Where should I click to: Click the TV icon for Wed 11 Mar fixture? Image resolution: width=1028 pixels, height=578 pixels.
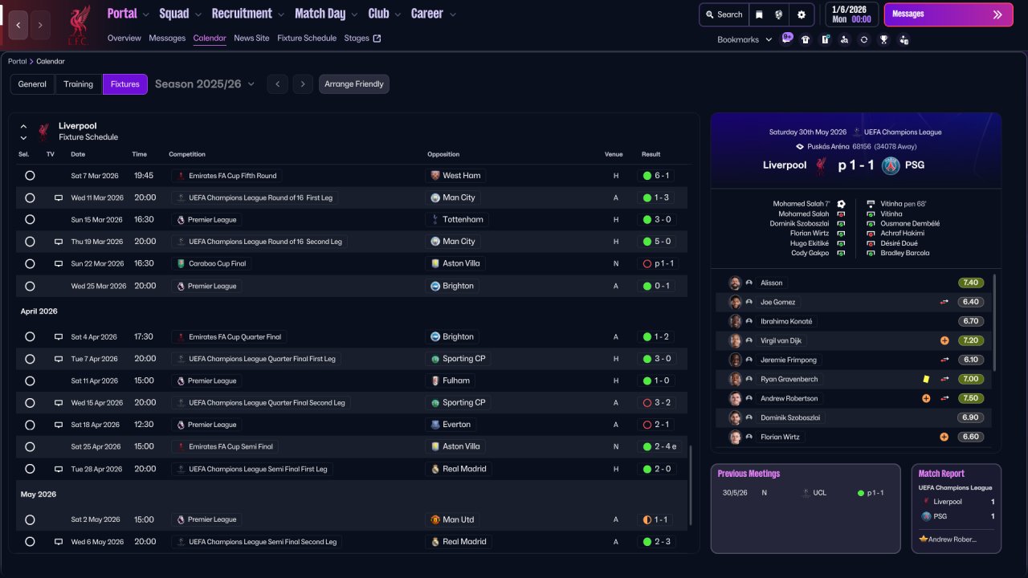pyautogui.click(x=59, y=197)
